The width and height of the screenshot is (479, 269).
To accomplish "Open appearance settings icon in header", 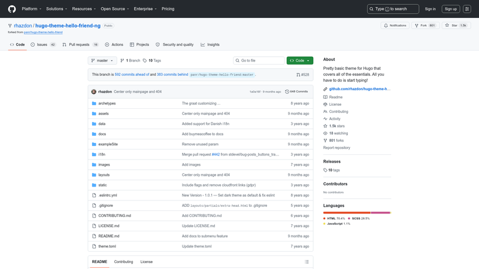I will tap(467, 9).
